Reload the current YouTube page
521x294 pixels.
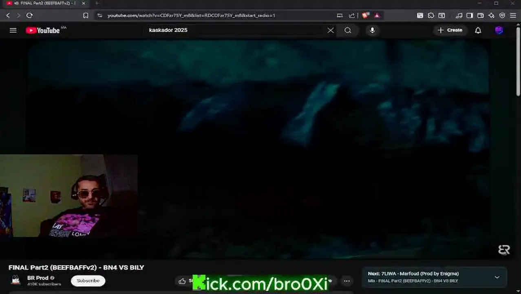[x=29, y=16]
